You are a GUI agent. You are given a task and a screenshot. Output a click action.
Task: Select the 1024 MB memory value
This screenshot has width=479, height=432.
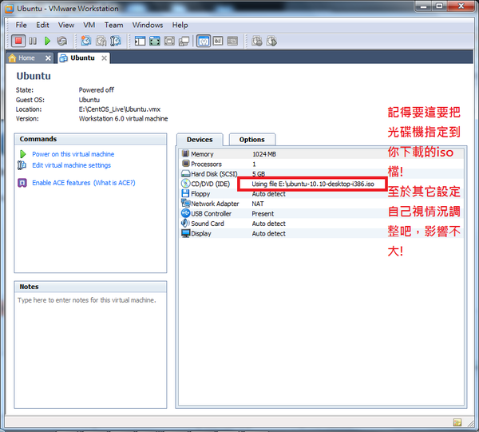tap(264, 154)
